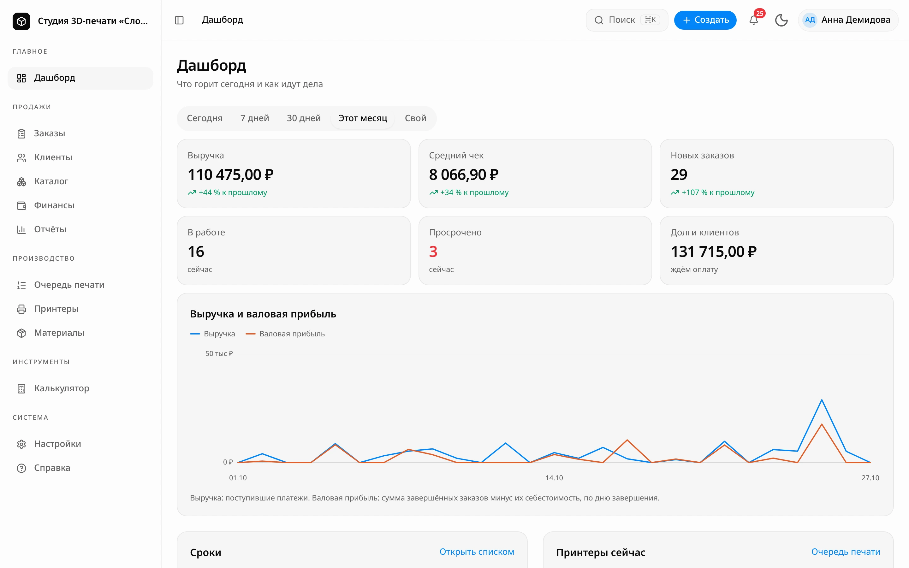909x568 pixels.
Task: Click the Справка question mark icon
Action: [x=21, y=468]
